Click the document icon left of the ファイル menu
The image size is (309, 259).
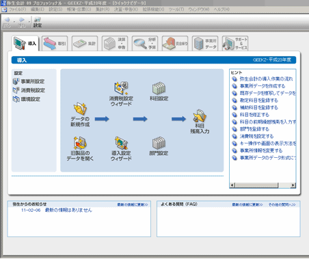(4, 10)
